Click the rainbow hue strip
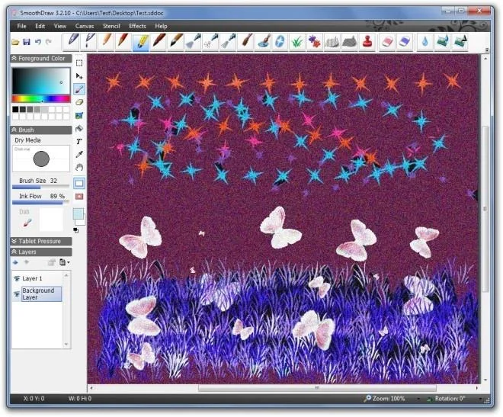 41,98
